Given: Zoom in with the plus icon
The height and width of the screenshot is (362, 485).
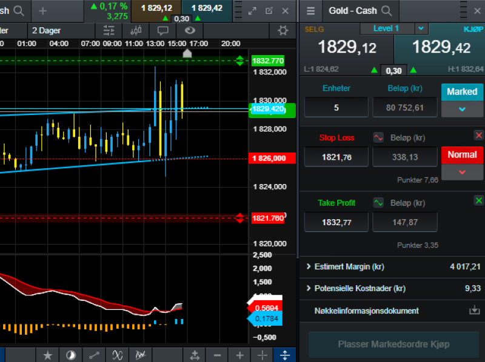Looking at the screenshot, I should click(239, 355).
